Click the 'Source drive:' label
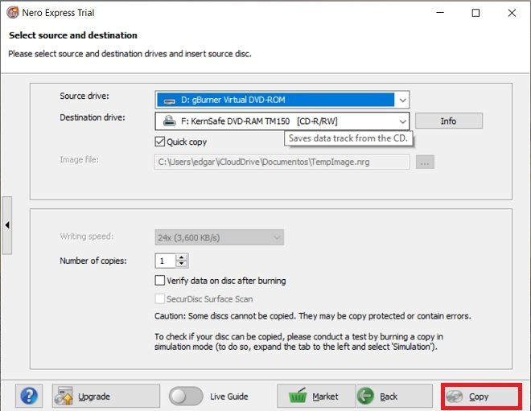The height and width of the screenshot is (411, 531). (84, 96)
